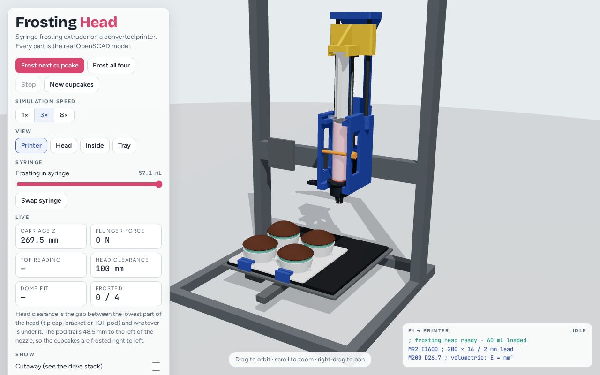Screen dimensions: 600x375
Task: Enable the Cutaway drive stack checkbox
Action: click(x=156, y=367)
